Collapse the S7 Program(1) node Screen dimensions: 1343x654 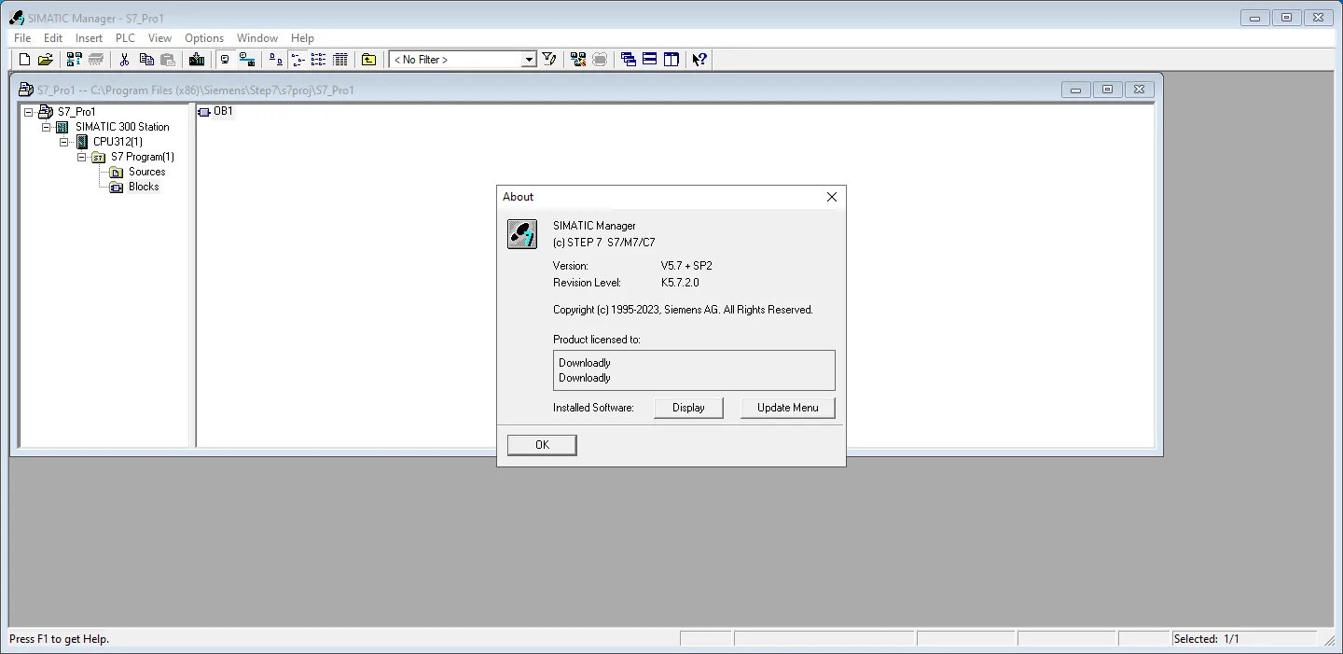[x=82, y=157]
